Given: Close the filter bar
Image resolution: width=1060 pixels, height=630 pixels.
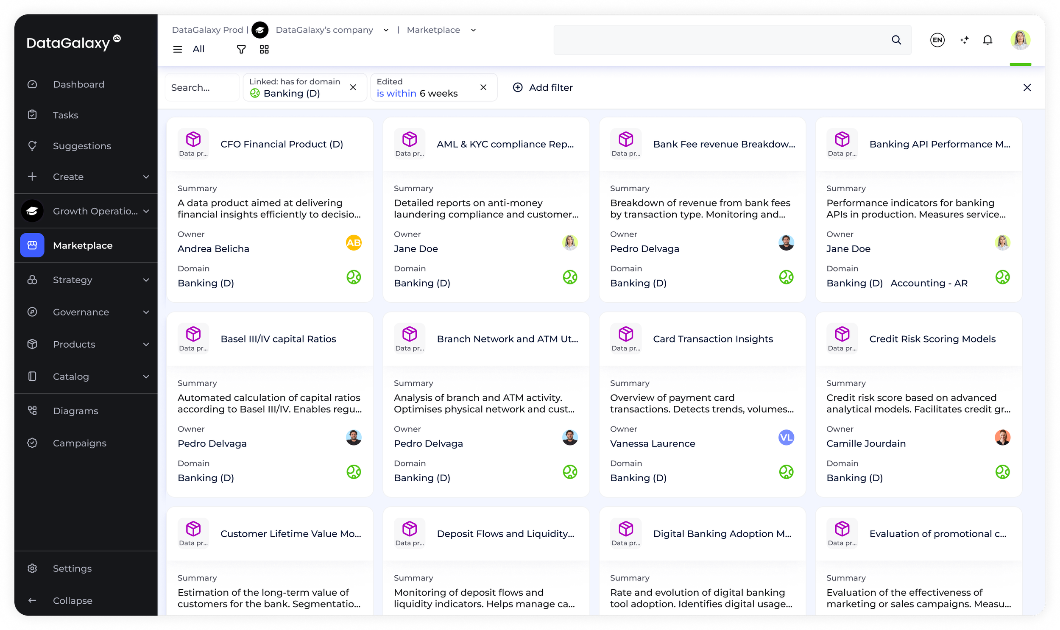Looking at the screenshot, I should tap(1027, 87).
